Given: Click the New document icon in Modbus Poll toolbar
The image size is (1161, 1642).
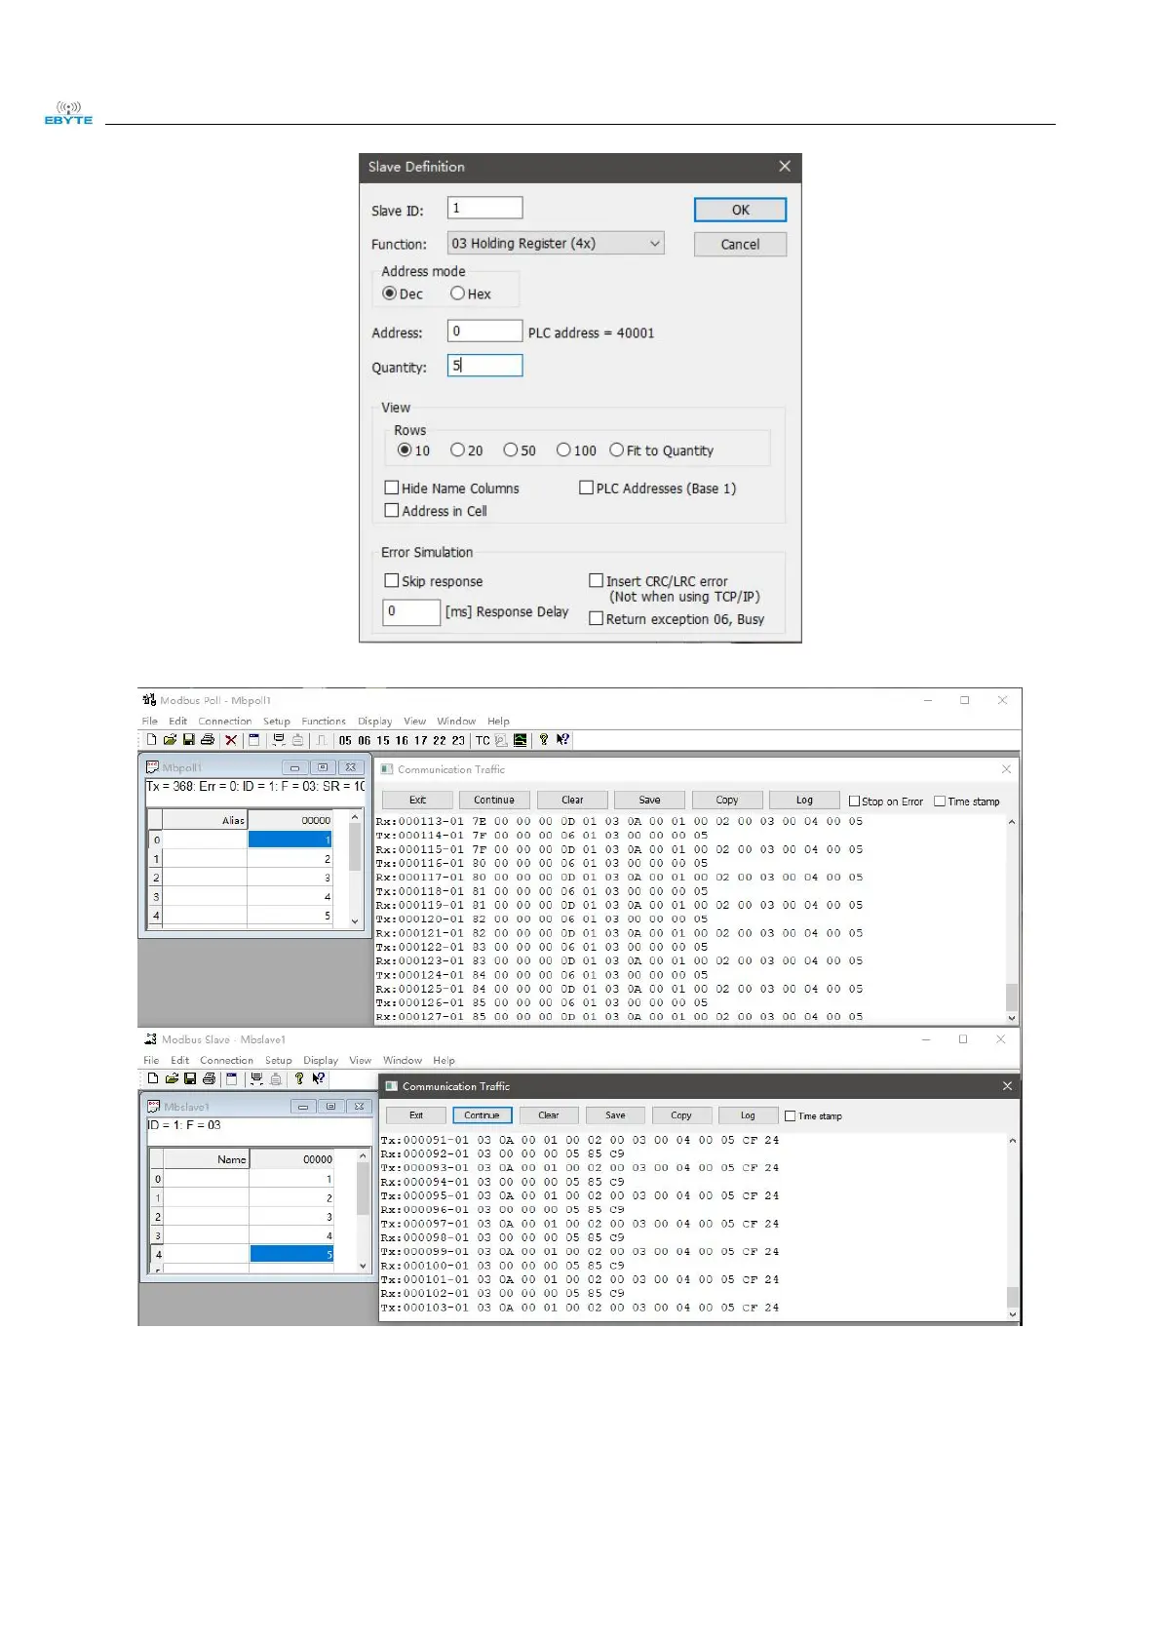Looking at the screenshot, I should (151, 740).
